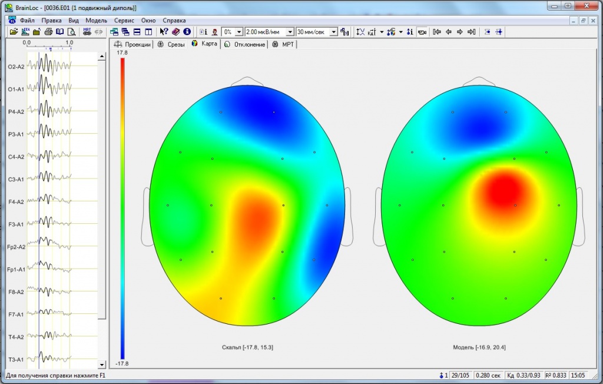The height and width of the screenshot is (384, 603).
Task: Click the vertical-arrows scale toolbar icon
Action: click(x=360, y=32)
